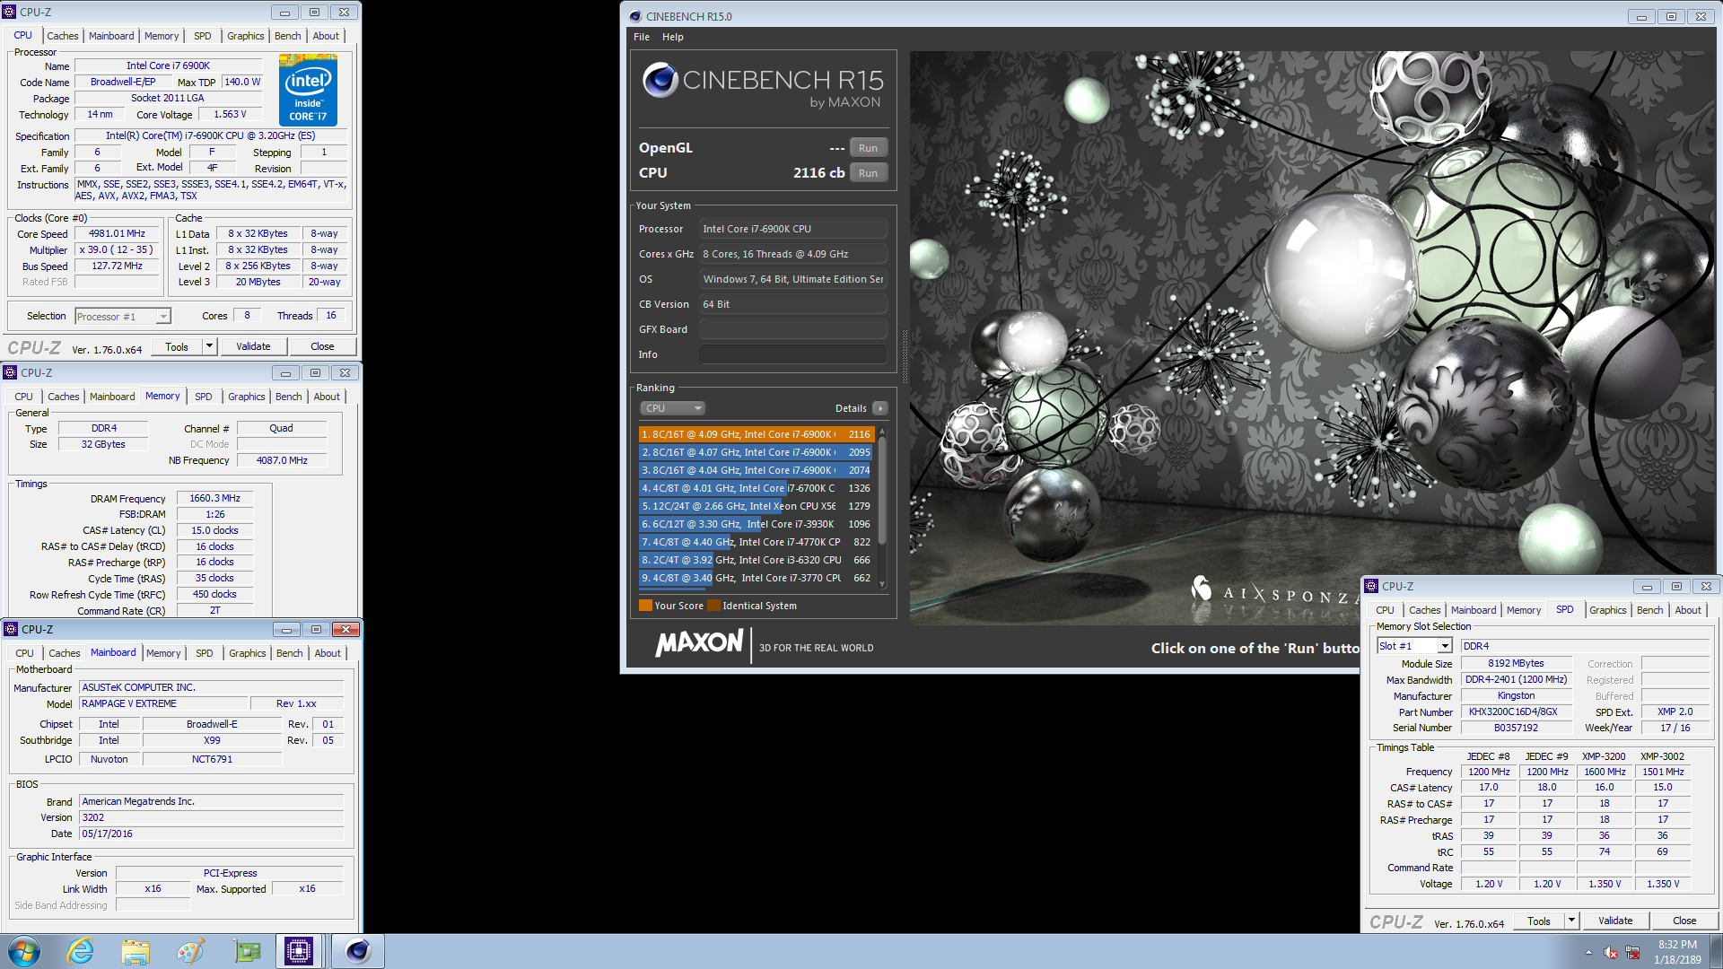Run the CPU benchmark

[x=868, y=173]
